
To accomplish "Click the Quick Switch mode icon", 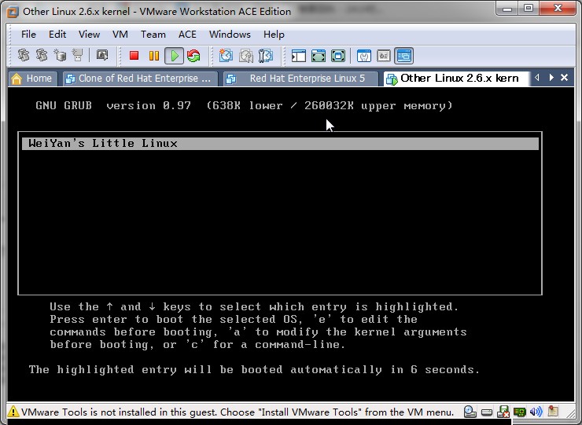I will click(x=319, y=56).
